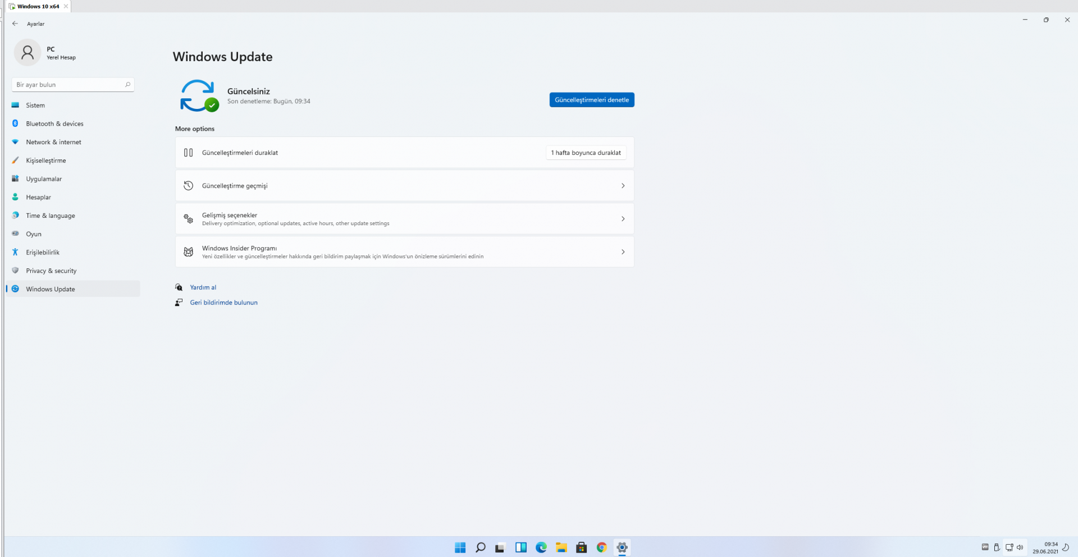1078x557 pixels.
Task: Open Sistem settings in the sidebar
Action: [73, 105]
